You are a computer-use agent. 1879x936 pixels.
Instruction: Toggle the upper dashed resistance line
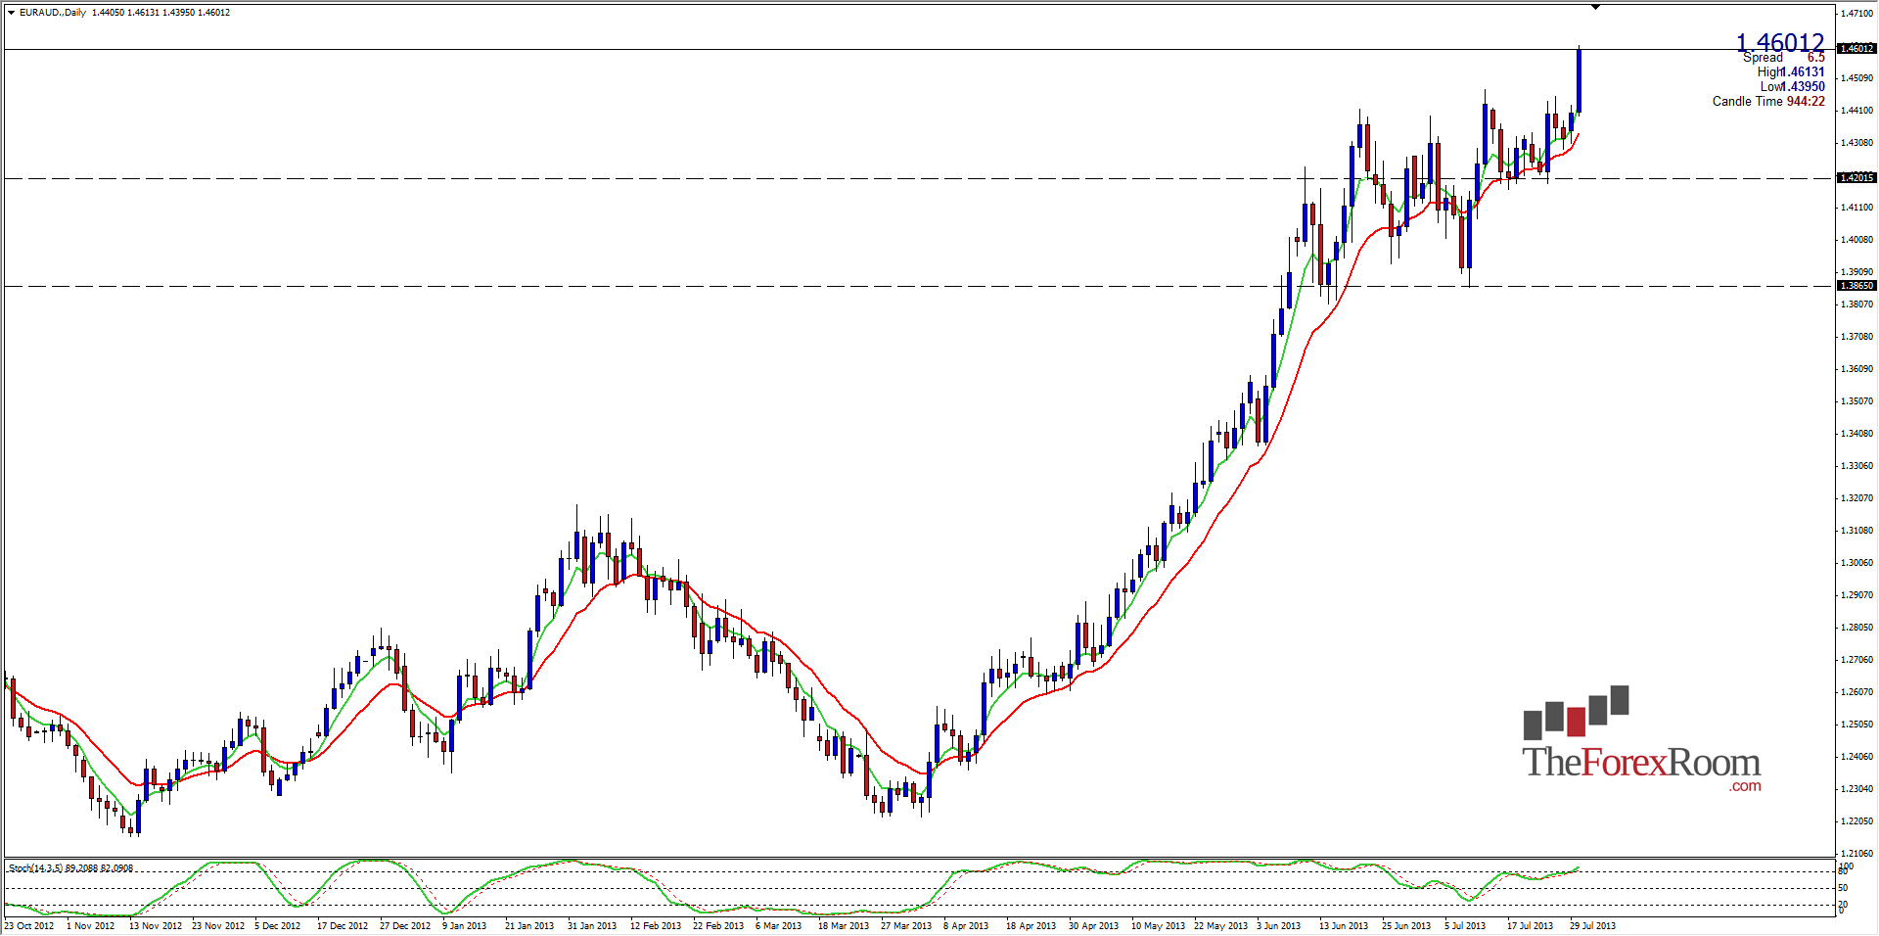(881, 177)
